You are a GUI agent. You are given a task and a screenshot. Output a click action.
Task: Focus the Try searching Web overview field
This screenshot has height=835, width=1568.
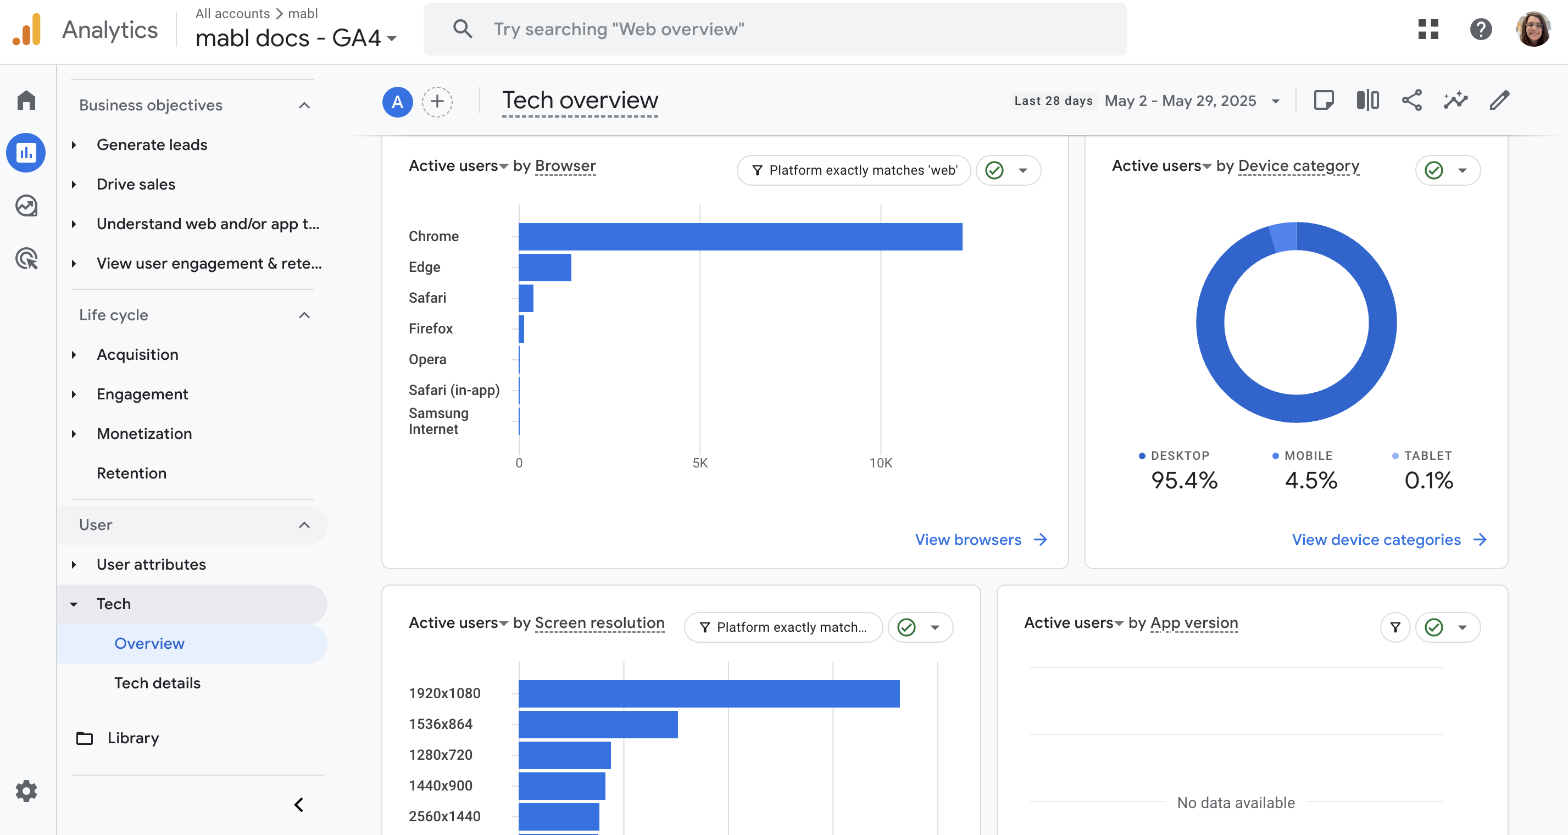(x=774, y=29)
